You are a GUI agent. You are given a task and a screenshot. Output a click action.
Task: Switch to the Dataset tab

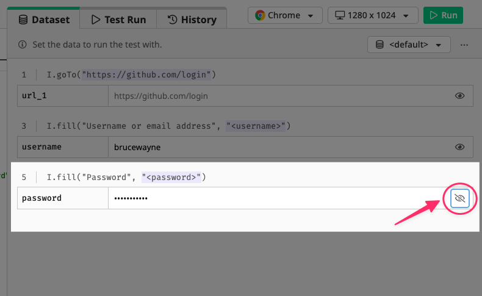coord(44,20)
